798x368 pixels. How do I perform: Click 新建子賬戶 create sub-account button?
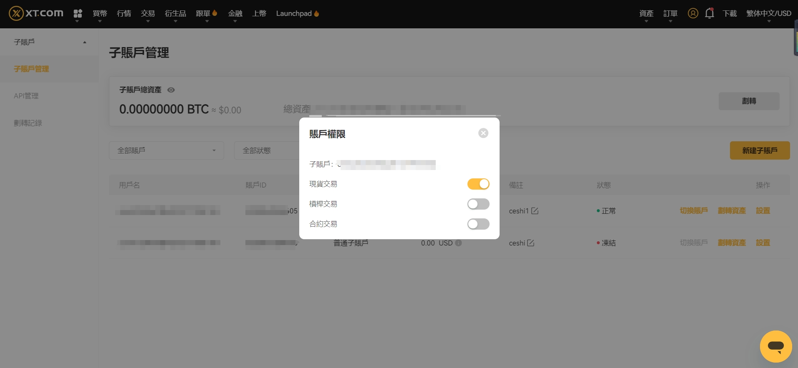coord(760,150)
